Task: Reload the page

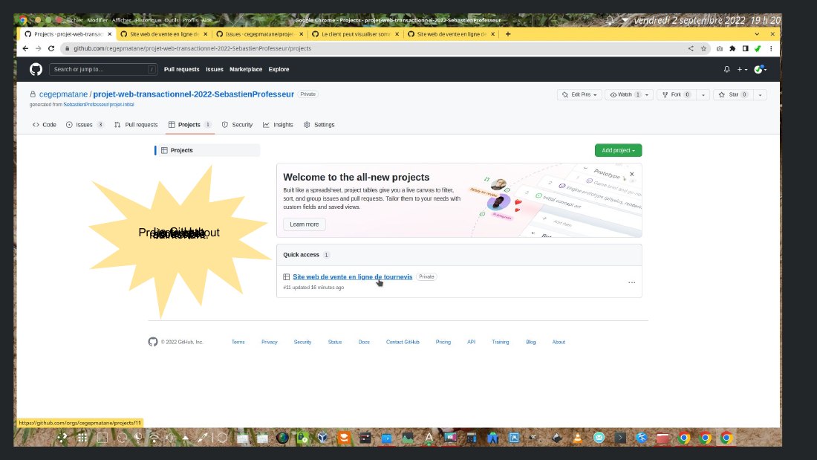Action: point(51,48)
